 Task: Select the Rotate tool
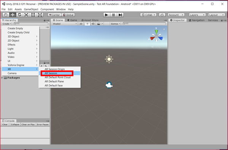(x=19, y=15)
